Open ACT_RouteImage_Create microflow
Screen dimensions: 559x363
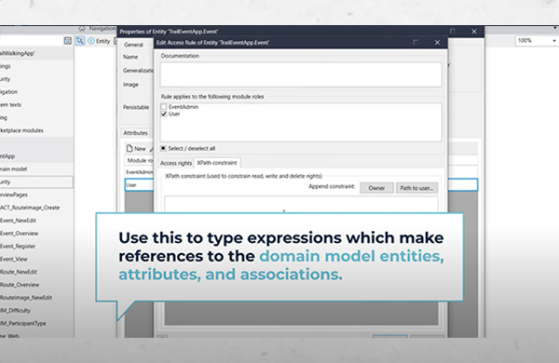click(30, 208)
